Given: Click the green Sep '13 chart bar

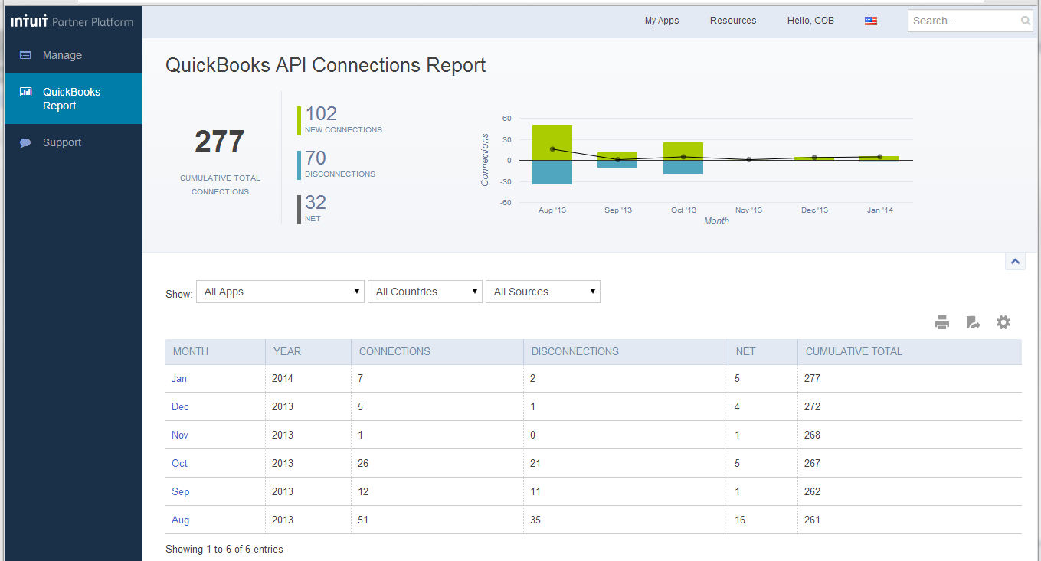Looking at the screenshot, I should pos(617,156).
